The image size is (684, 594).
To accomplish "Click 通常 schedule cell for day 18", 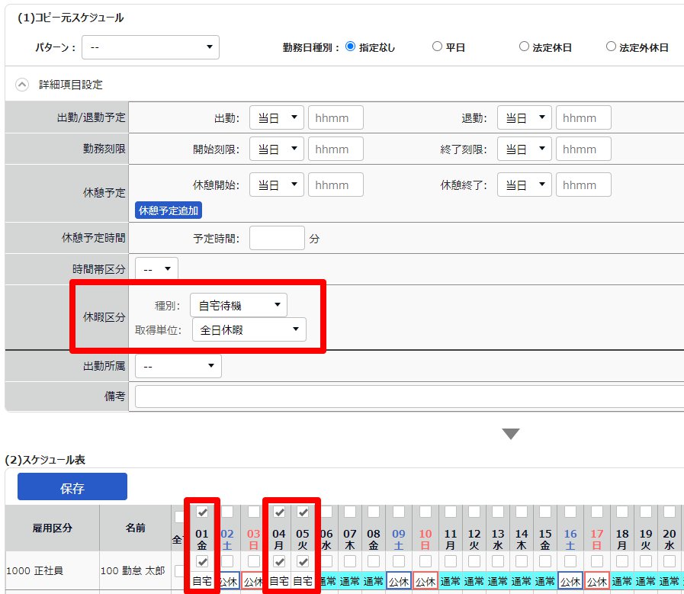I will coord(622,581).
